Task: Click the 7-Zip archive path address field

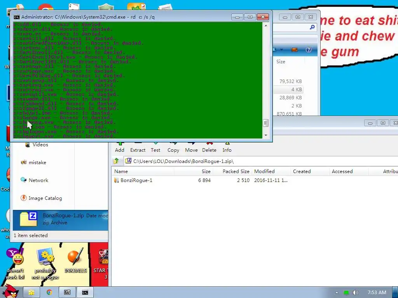Action: click(x=261, y=161)
